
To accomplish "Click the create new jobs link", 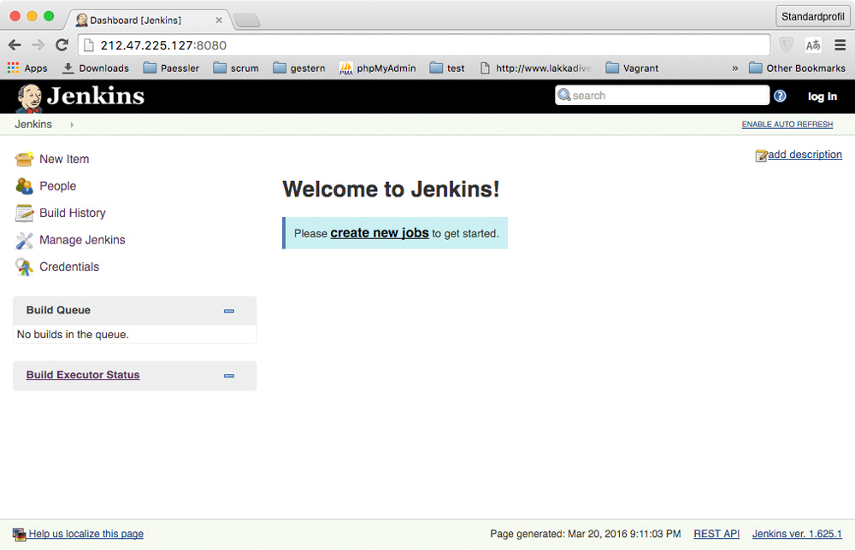I will tap(380, 233).
